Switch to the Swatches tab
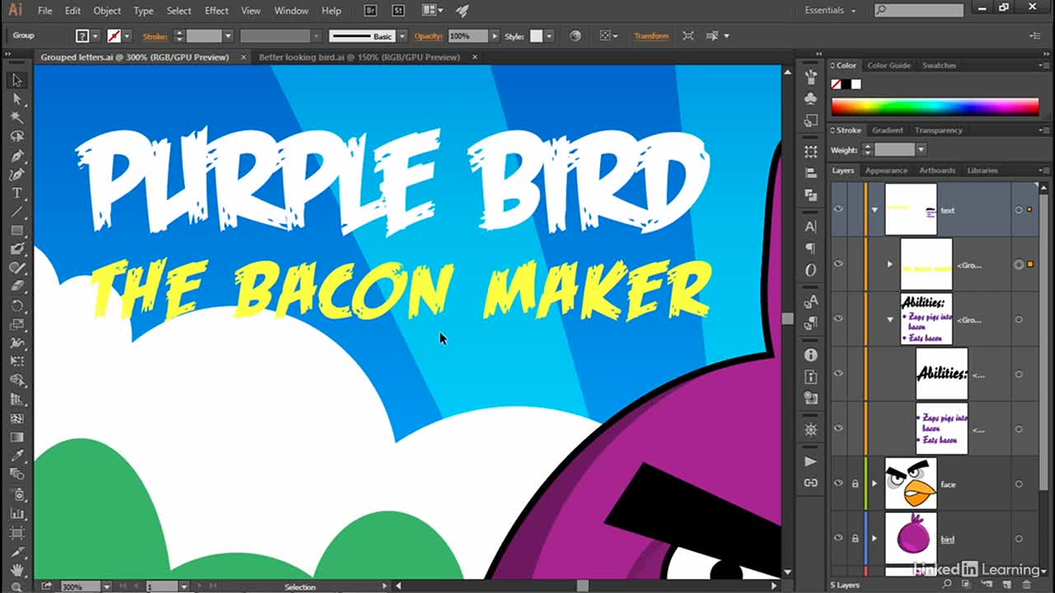 click(939, 65)
